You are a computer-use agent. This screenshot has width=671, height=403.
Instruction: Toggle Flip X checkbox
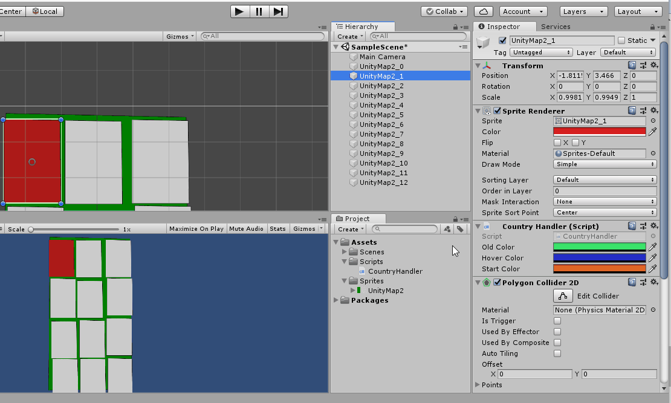[x=557, y=143]
